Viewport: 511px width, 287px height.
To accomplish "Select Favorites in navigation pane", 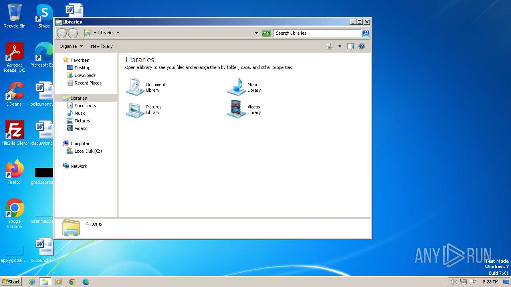I will click(x=79, y=60).
